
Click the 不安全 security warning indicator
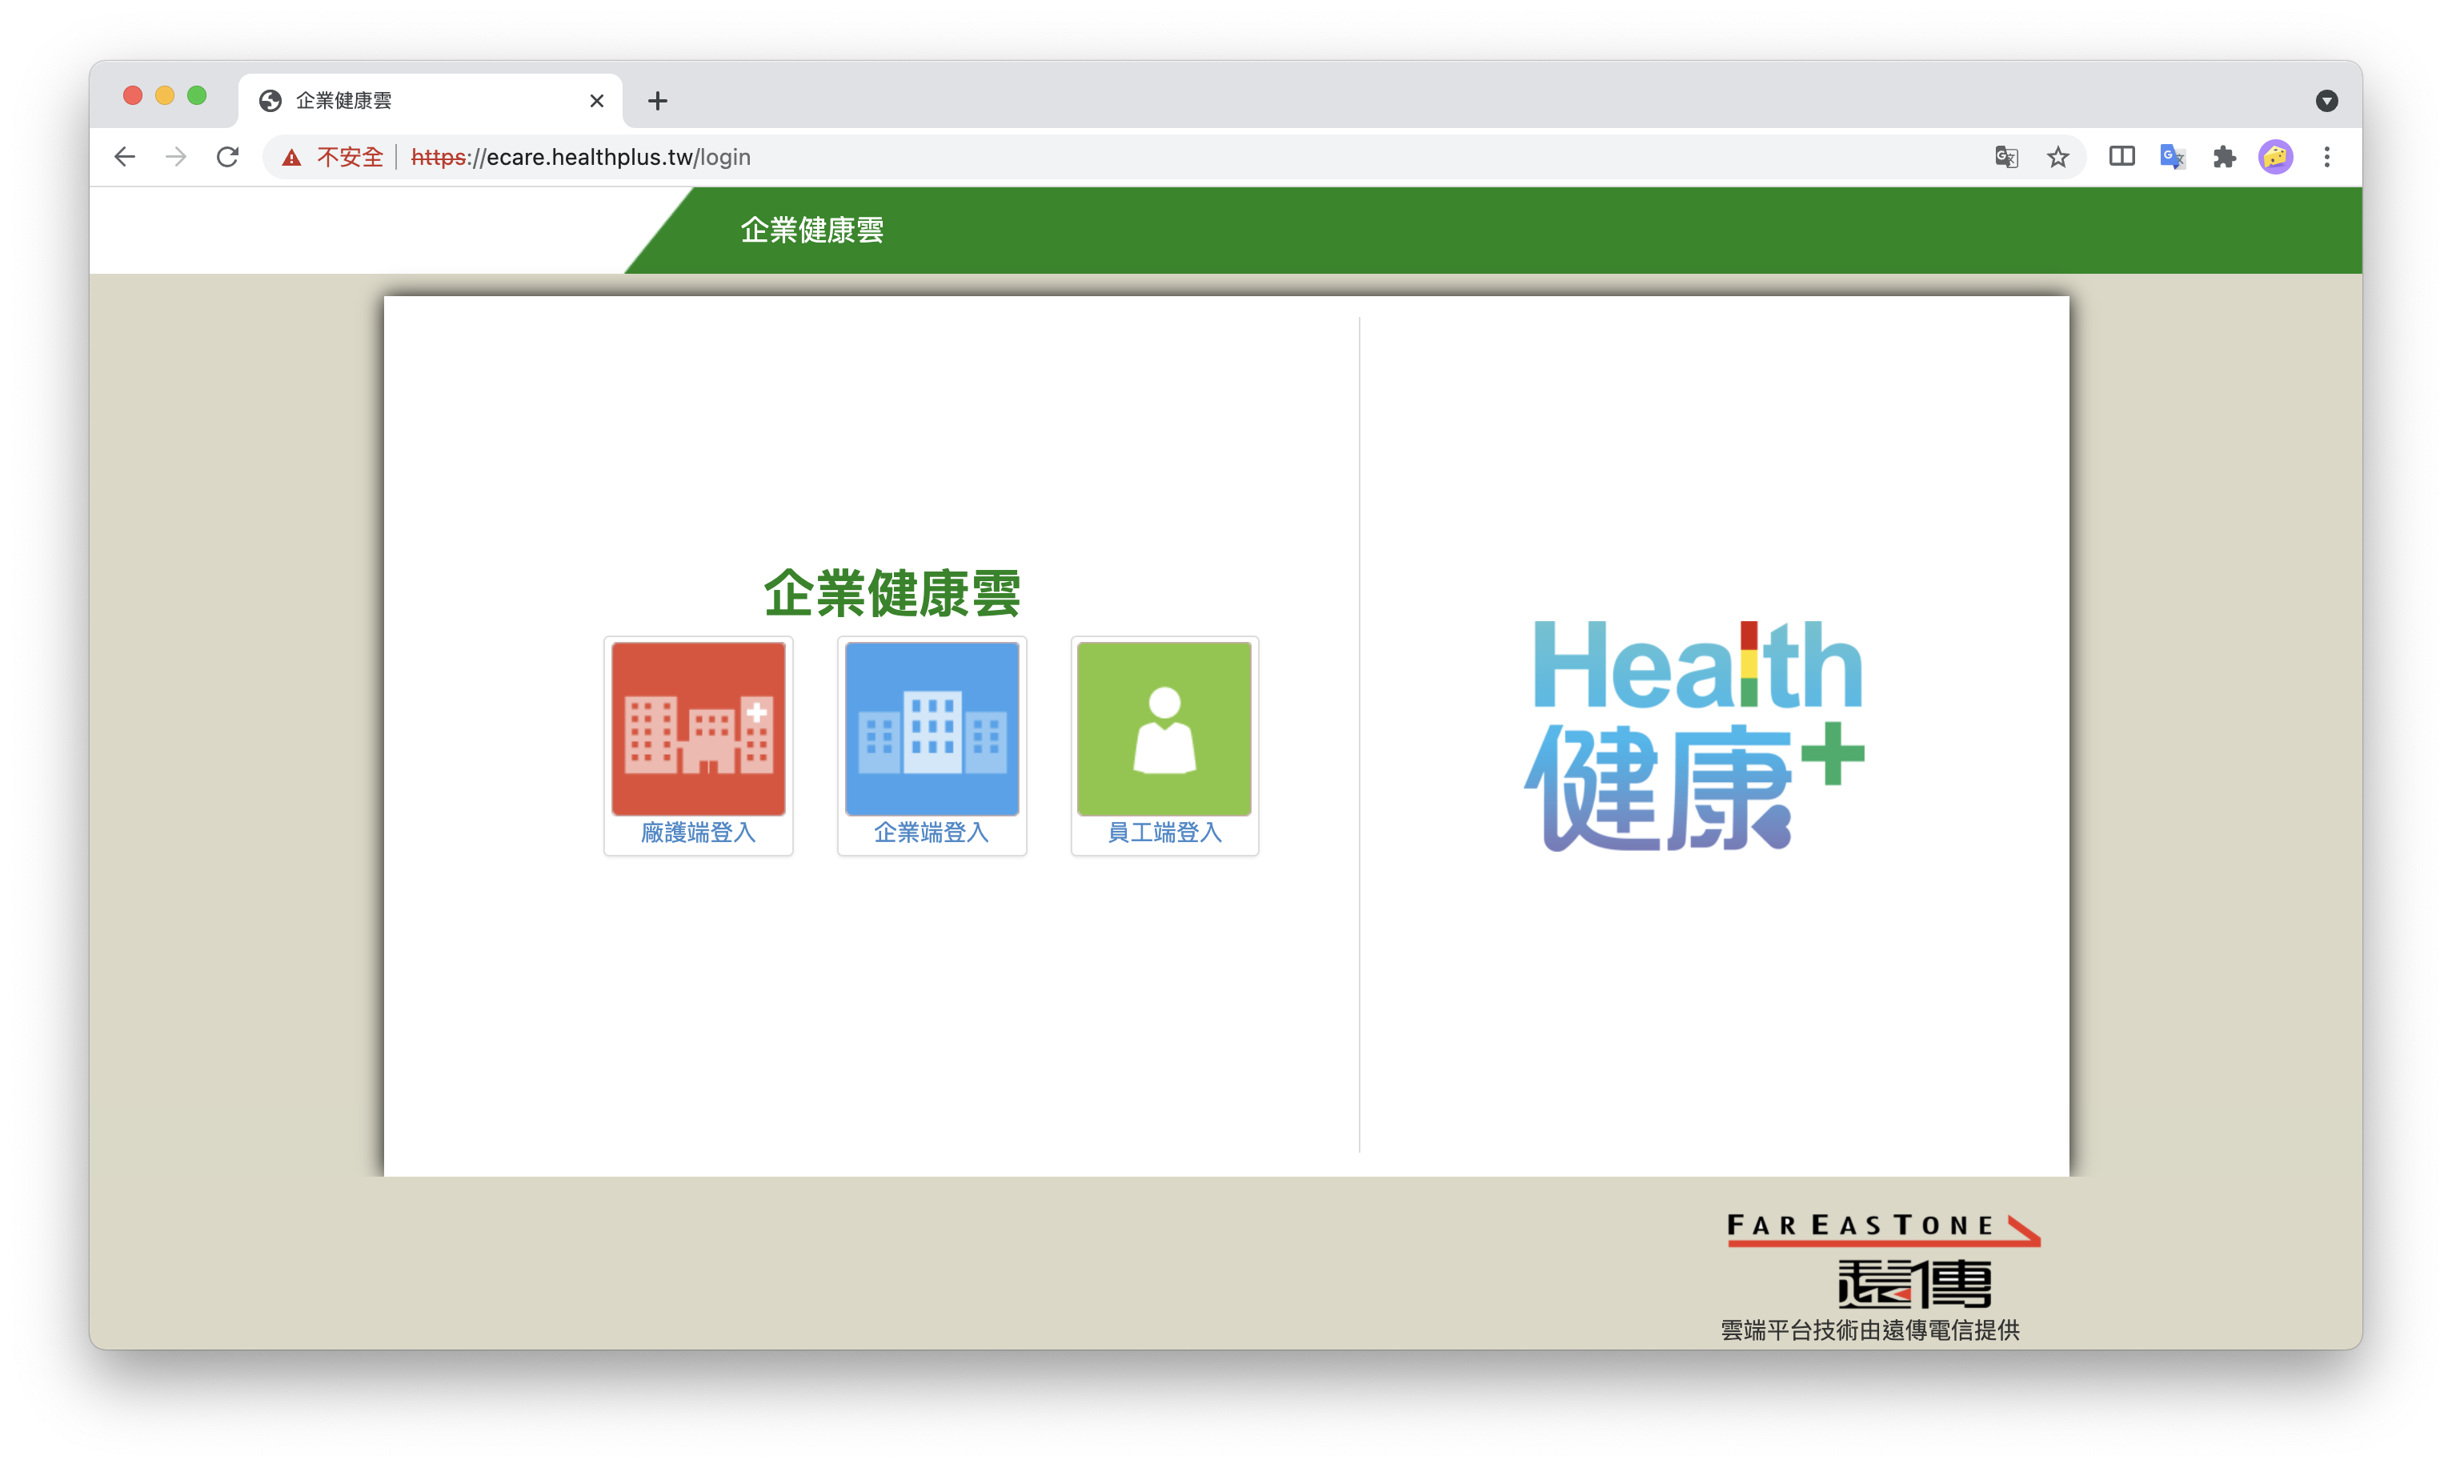click(332, 156)
